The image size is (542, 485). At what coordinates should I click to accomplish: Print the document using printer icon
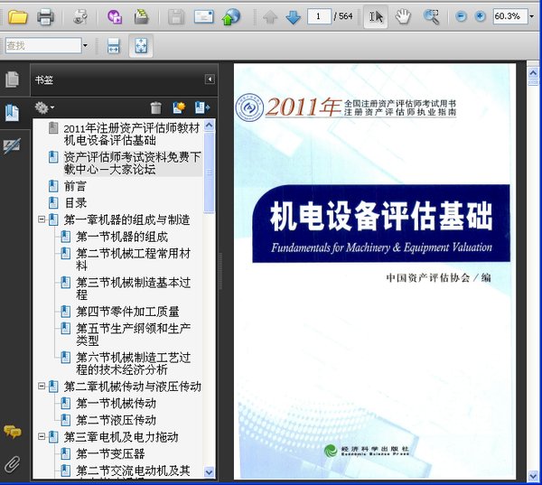45,16
